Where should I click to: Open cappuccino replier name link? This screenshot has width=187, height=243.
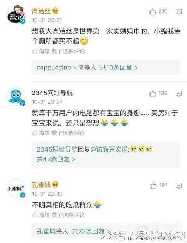click(x=54, y=67)
